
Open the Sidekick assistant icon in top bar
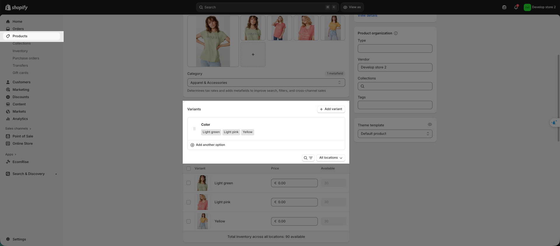pos(504,7)
